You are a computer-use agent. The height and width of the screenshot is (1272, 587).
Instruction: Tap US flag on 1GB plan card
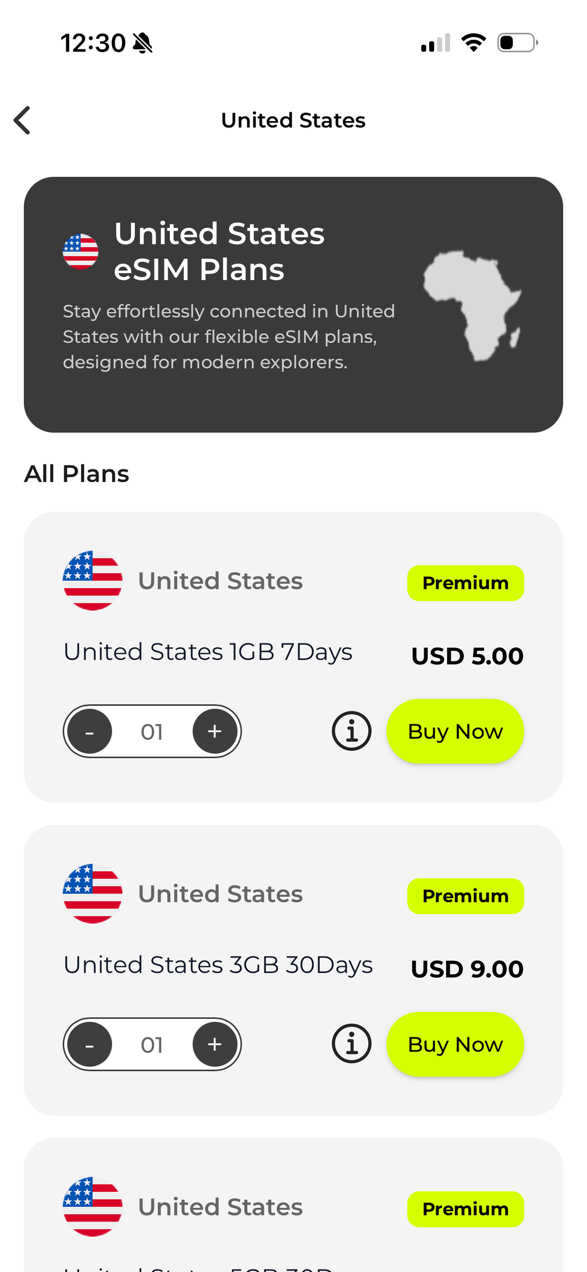92,581
